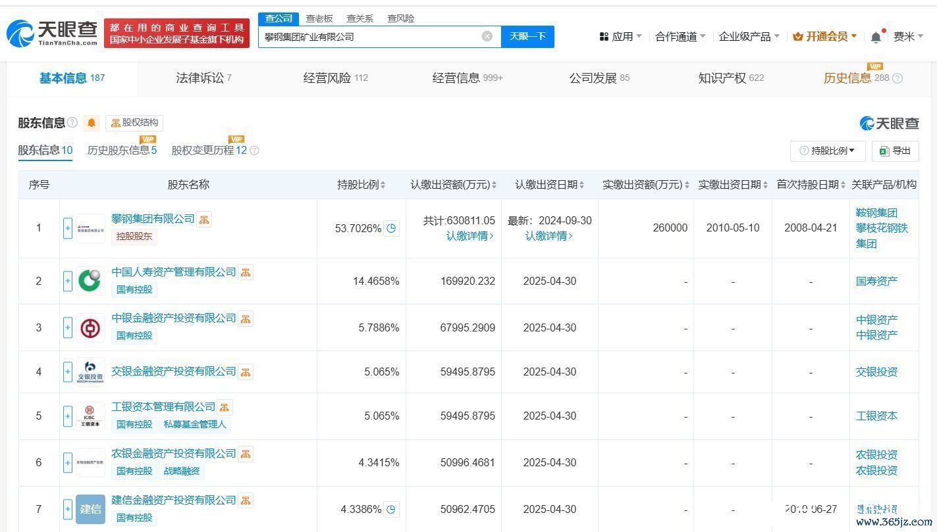Switch to 股权变更历程 sub-tab

209,151
